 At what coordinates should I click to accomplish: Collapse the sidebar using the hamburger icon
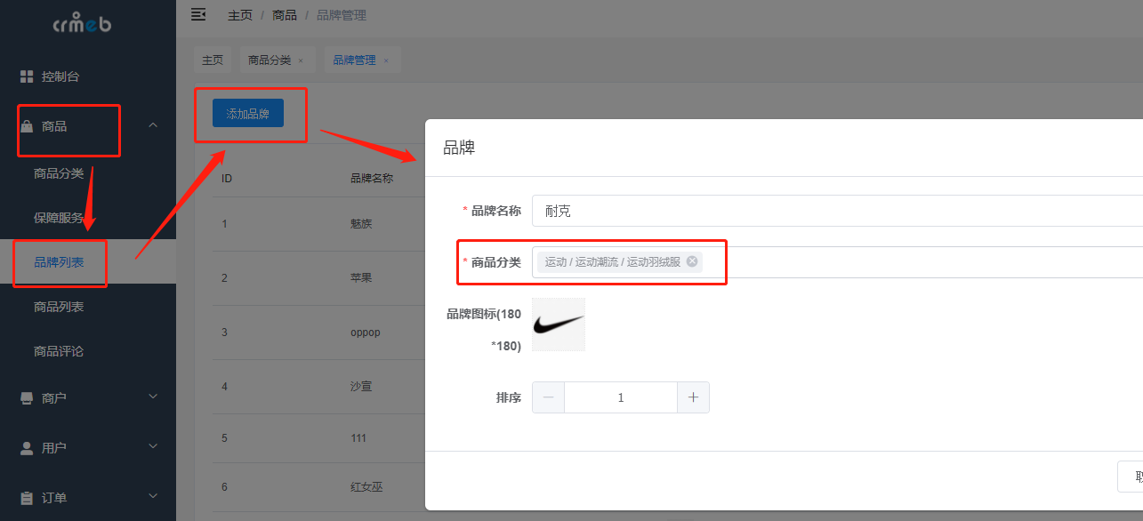click(198, 14)
